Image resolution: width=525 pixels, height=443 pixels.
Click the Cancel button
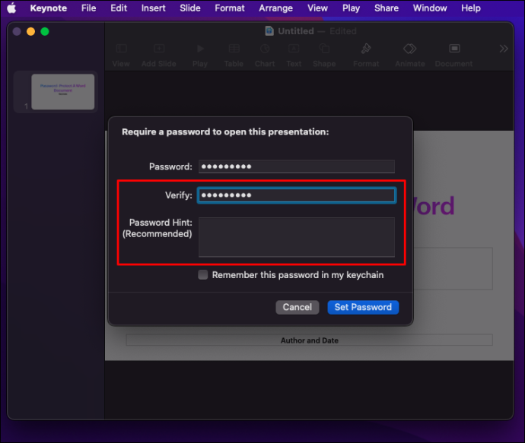coord(297,307)
